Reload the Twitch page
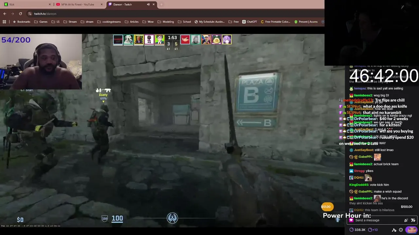419x235 pixels. point(20,14)
